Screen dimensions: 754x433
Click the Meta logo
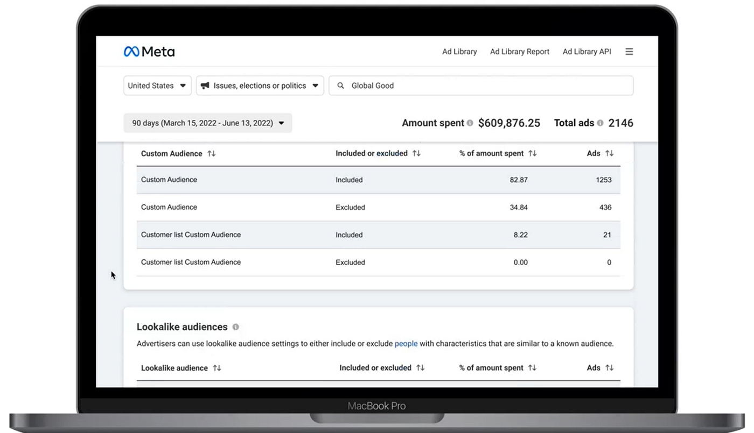149,52
